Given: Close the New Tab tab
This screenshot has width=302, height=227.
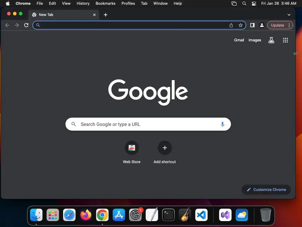Looking at the screenshot, I should click(x=94, y=15).
